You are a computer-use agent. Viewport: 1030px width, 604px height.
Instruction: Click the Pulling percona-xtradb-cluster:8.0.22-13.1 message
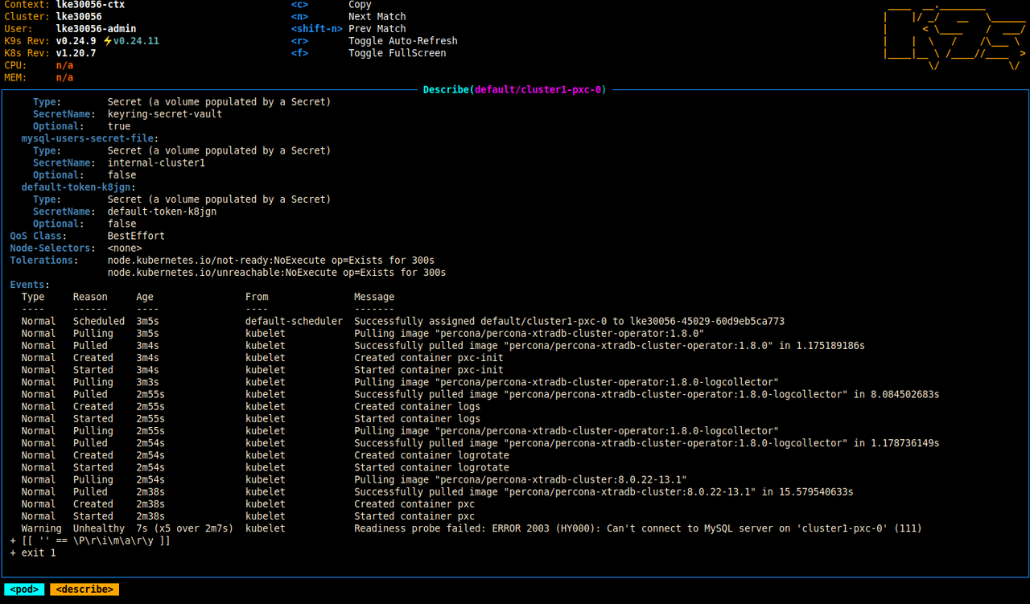pyautogui.click(x=521, y=479)
